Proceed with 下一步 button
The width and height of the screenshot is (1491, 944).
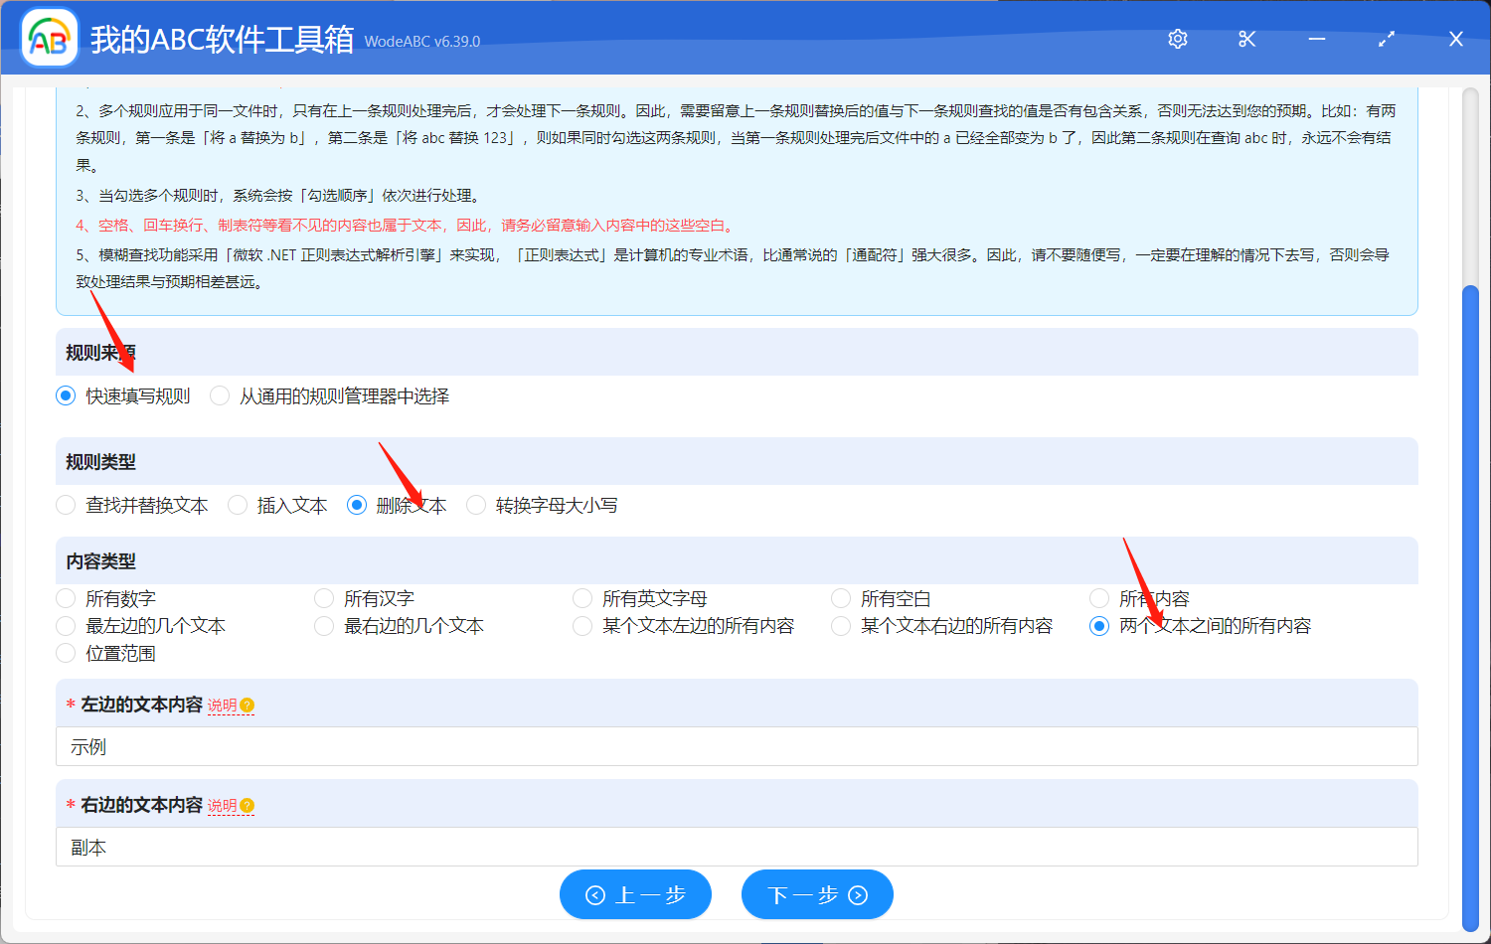817,895
